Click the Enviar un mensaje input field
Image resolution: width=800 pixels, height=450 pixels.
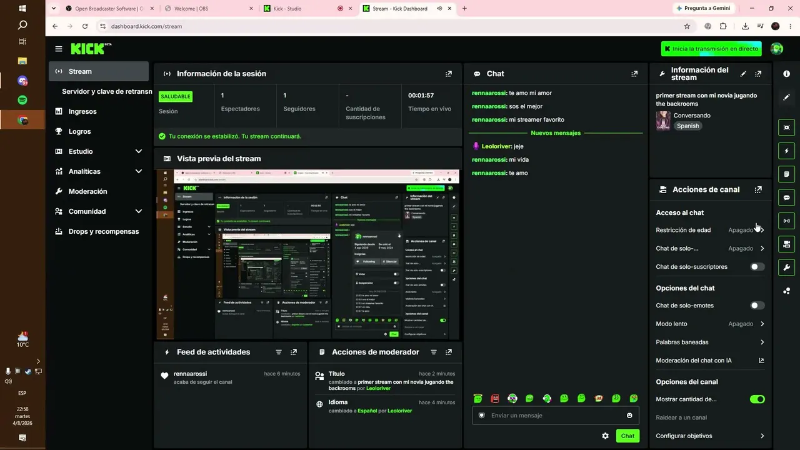tap(554, 416)
